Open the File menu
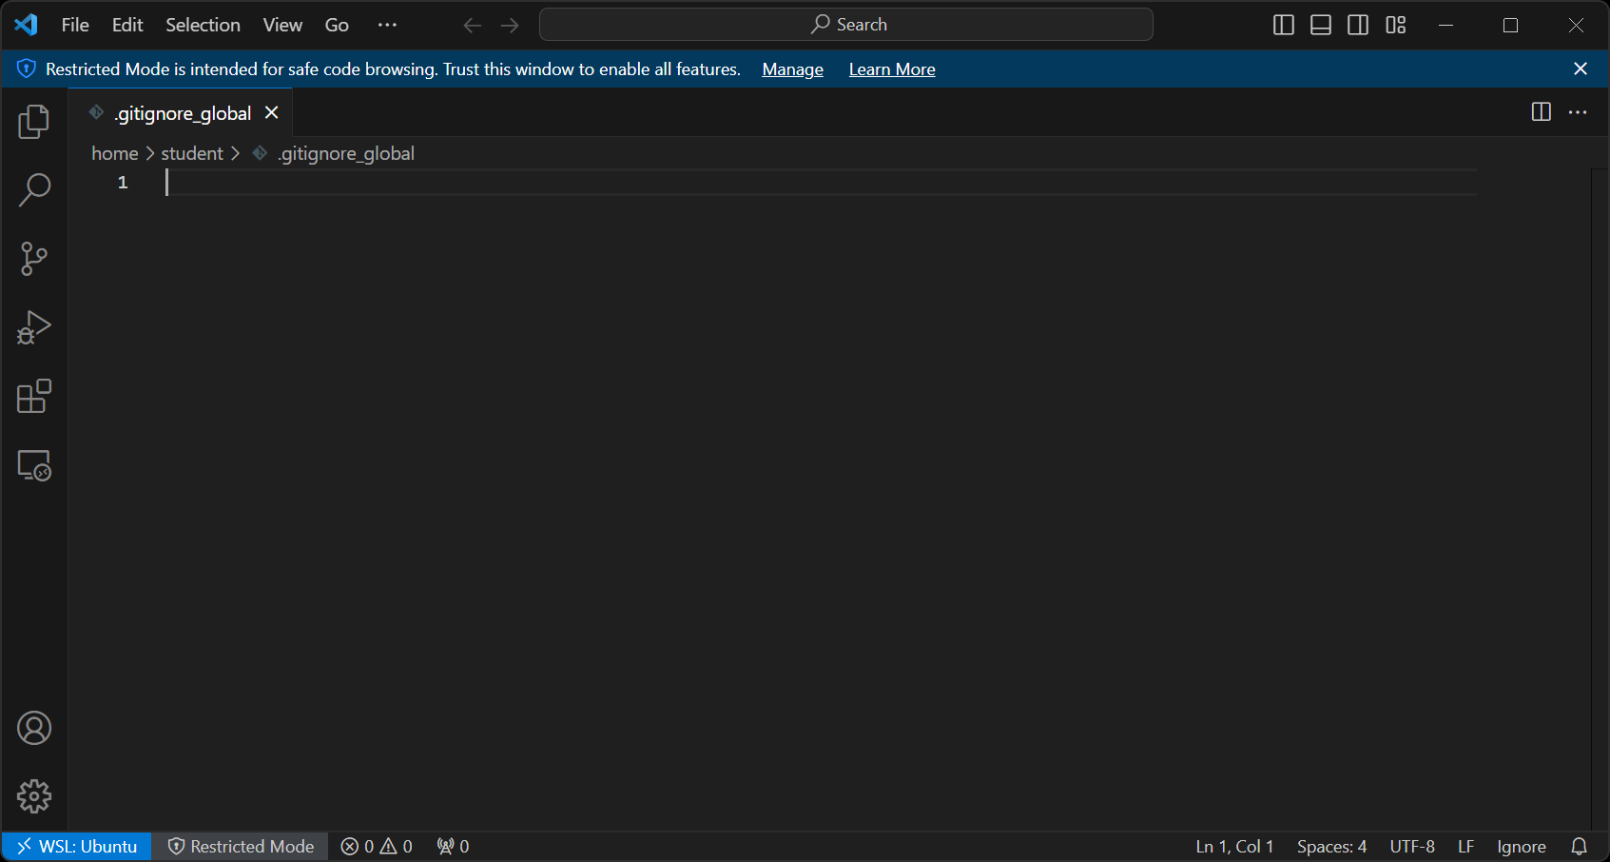Image resolution: width=1610 pixels, height=862 pixels. 74,25
